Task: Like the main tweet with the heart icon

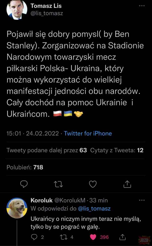Action: 93,184
